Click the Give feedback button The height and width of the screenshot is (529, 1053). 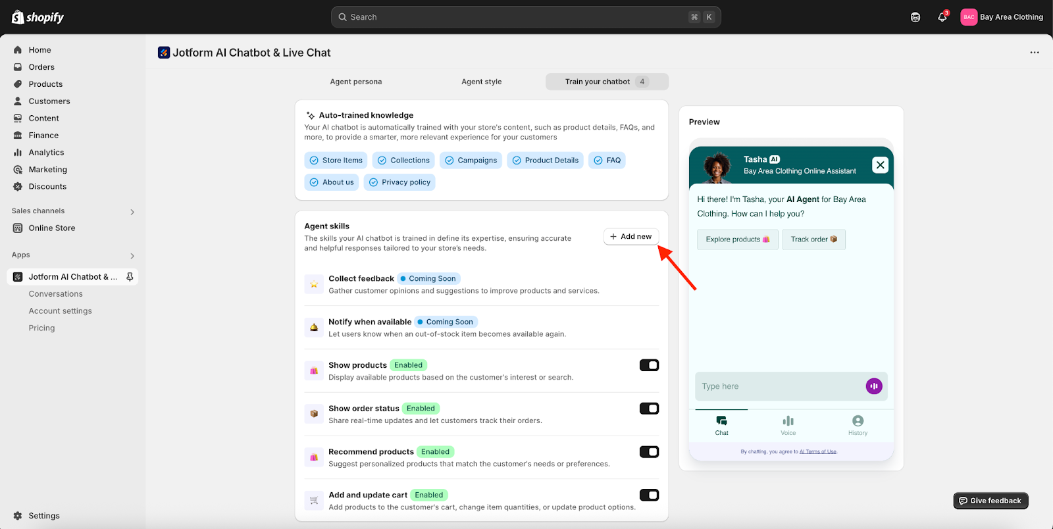[990, 501]
